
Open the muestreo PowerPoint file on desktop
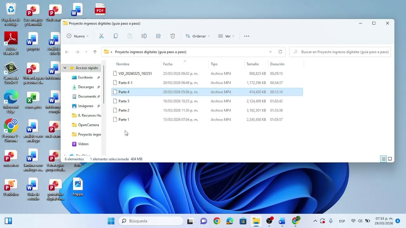(x=11, y=158)
